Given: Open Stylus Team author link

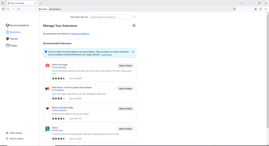Looking at the screenshot, I should [59, 130].
